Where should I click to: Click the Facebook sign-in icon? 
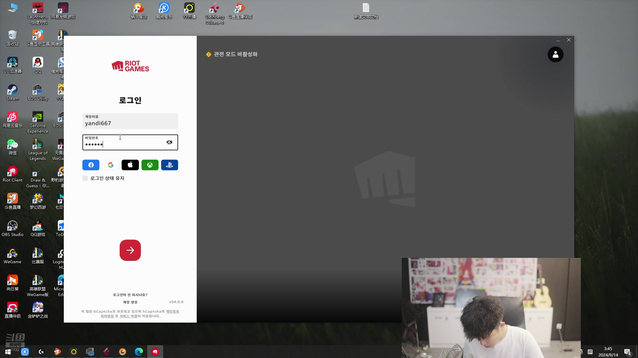[91, 165]
